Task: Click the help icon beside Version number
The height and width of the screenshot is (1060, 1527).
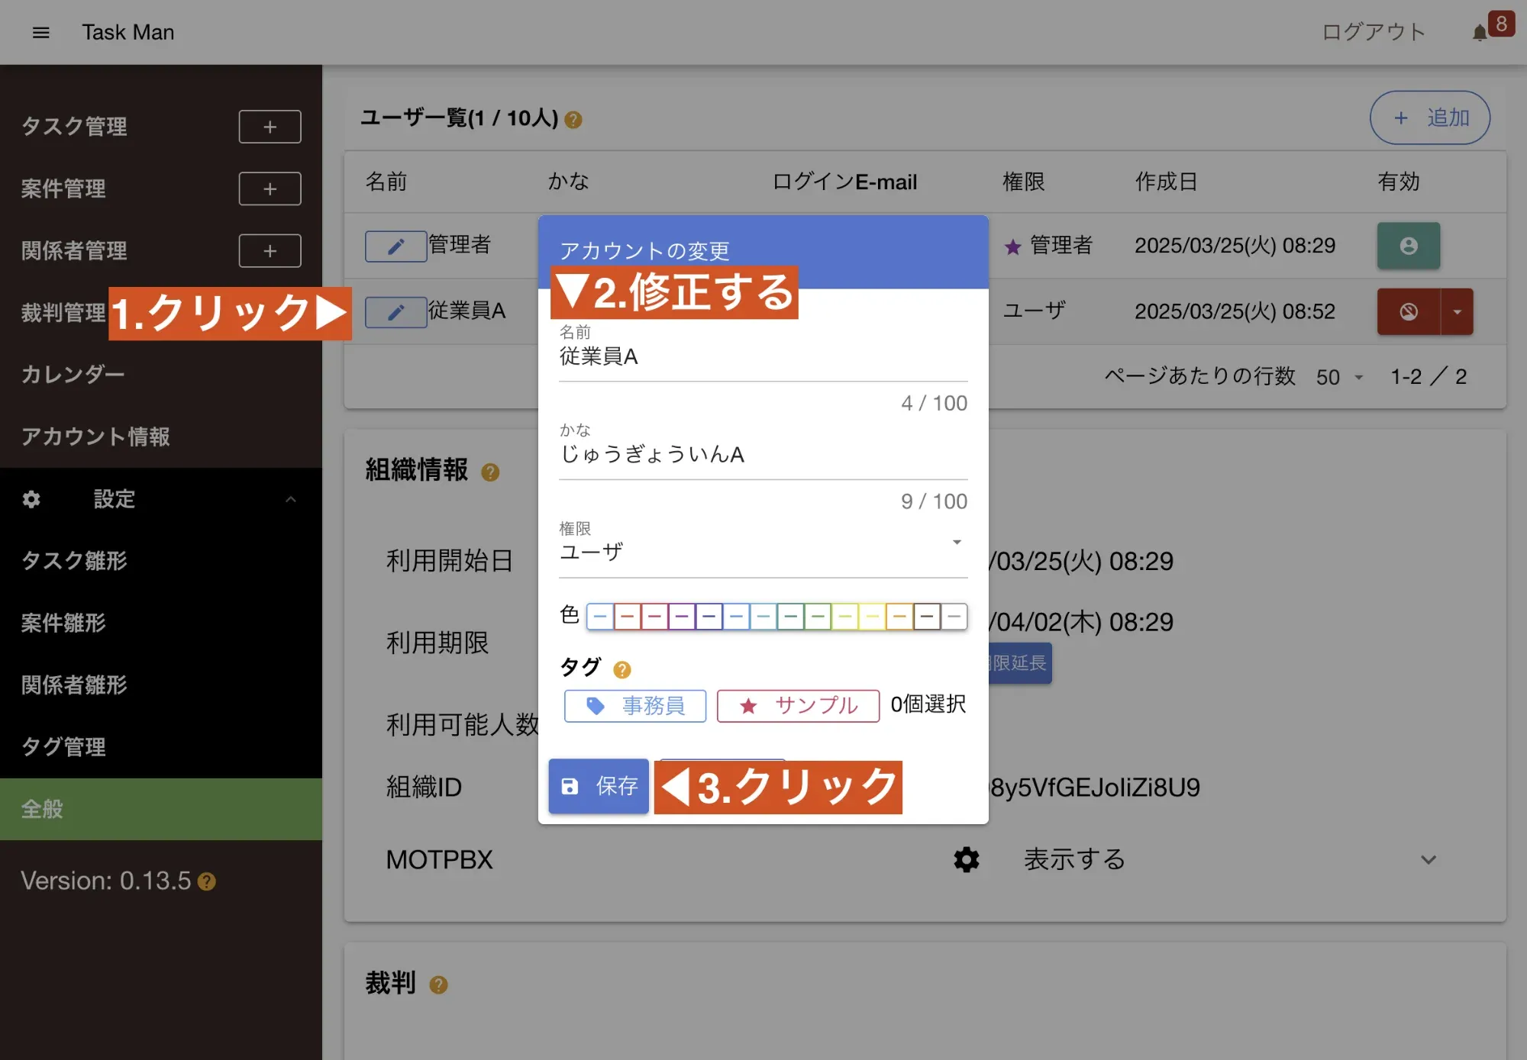Action: 207,881
